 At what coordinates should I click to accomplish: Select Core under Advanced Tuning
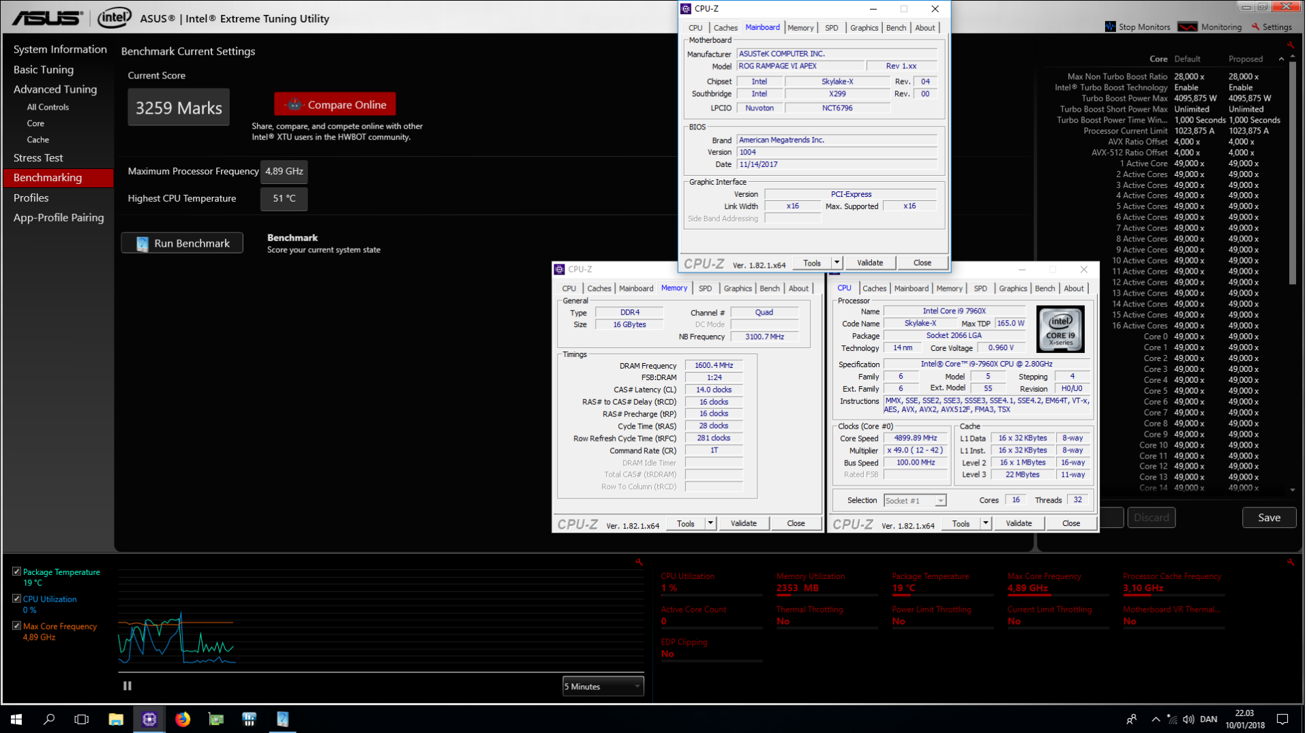[x=35, y=123]
